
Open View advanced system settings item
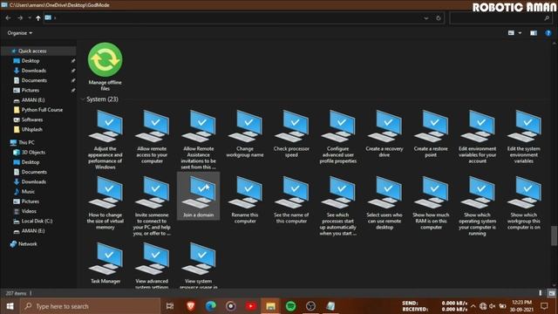click(152, 265)
